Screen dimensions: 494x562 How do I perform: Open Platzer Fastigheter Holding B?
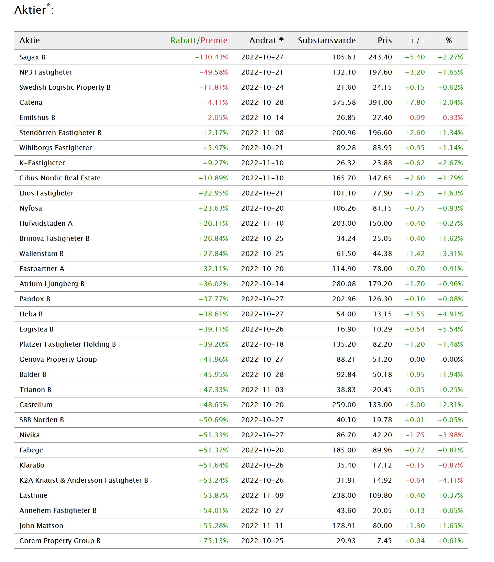[x=68, y=344]
